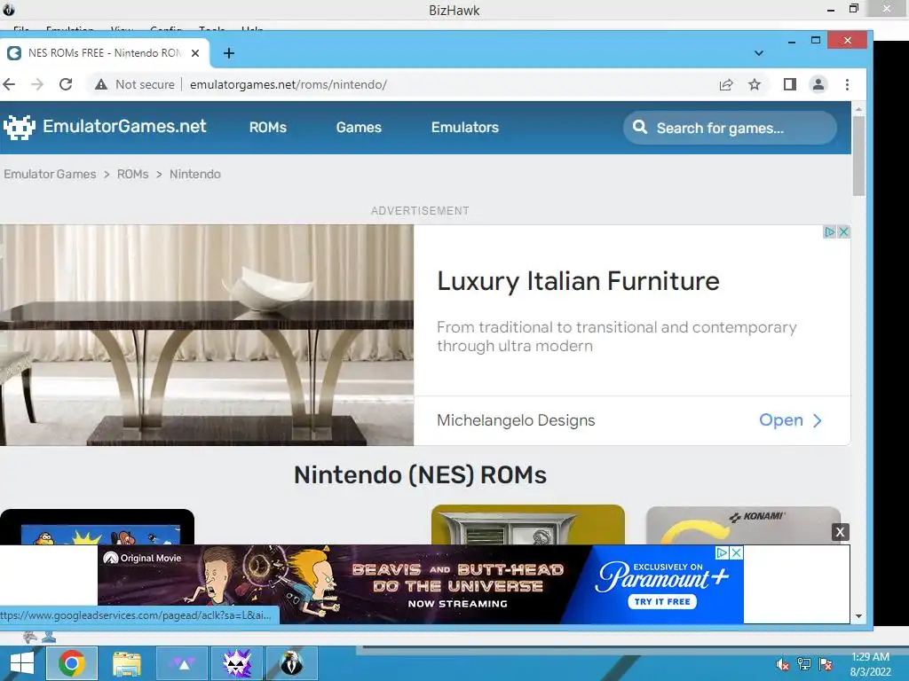Open the ROMs navigation menu
Screen dimensions: 909x681
tap(268, 128)
